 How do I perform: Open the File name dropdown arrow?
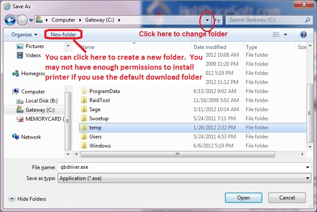[307, 167]
